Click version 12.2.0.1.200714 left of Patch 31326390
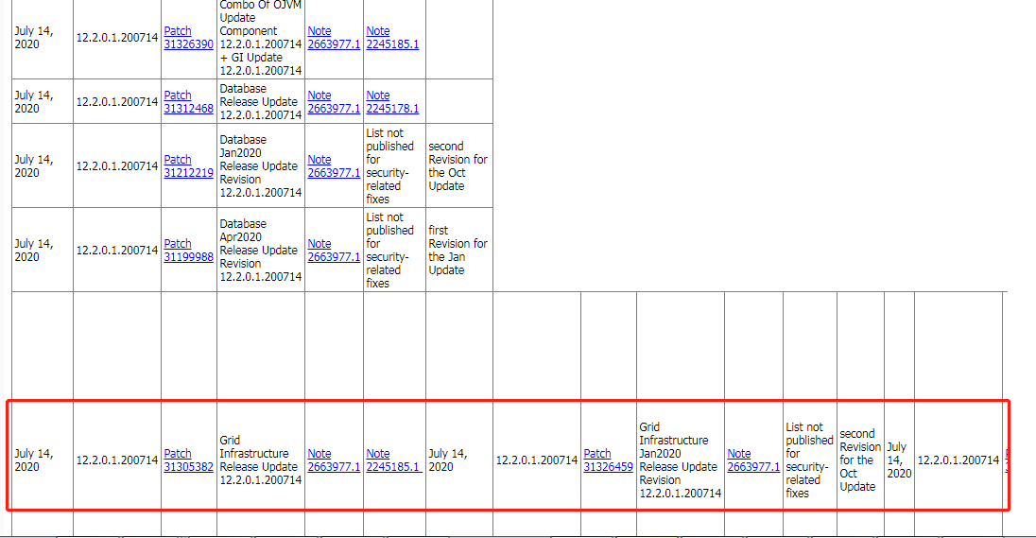The height and width of the screenshot is (538, 1036). (117, 38)
